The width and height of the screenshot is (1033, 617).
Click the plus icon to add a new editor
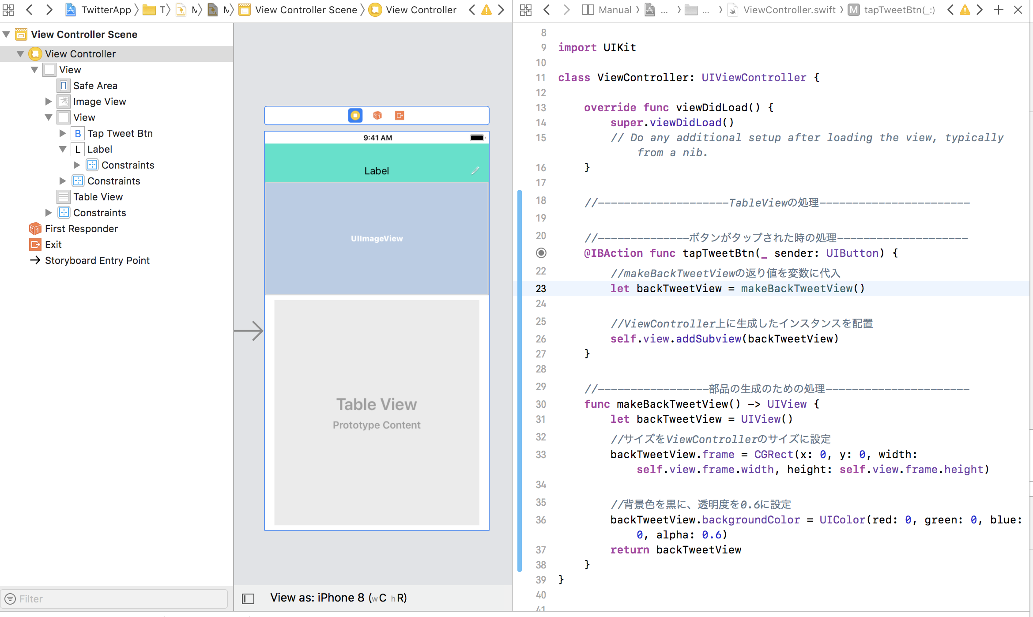[999, 9]
